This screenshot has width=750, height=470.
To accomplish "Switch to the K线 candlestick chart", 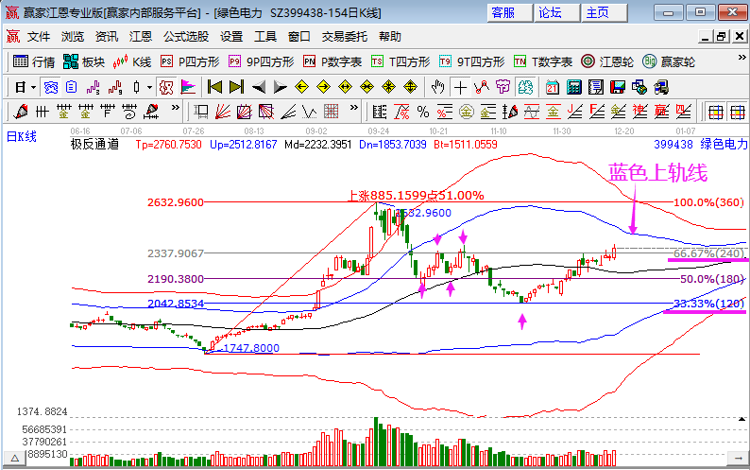I will (x=132, y=61).
